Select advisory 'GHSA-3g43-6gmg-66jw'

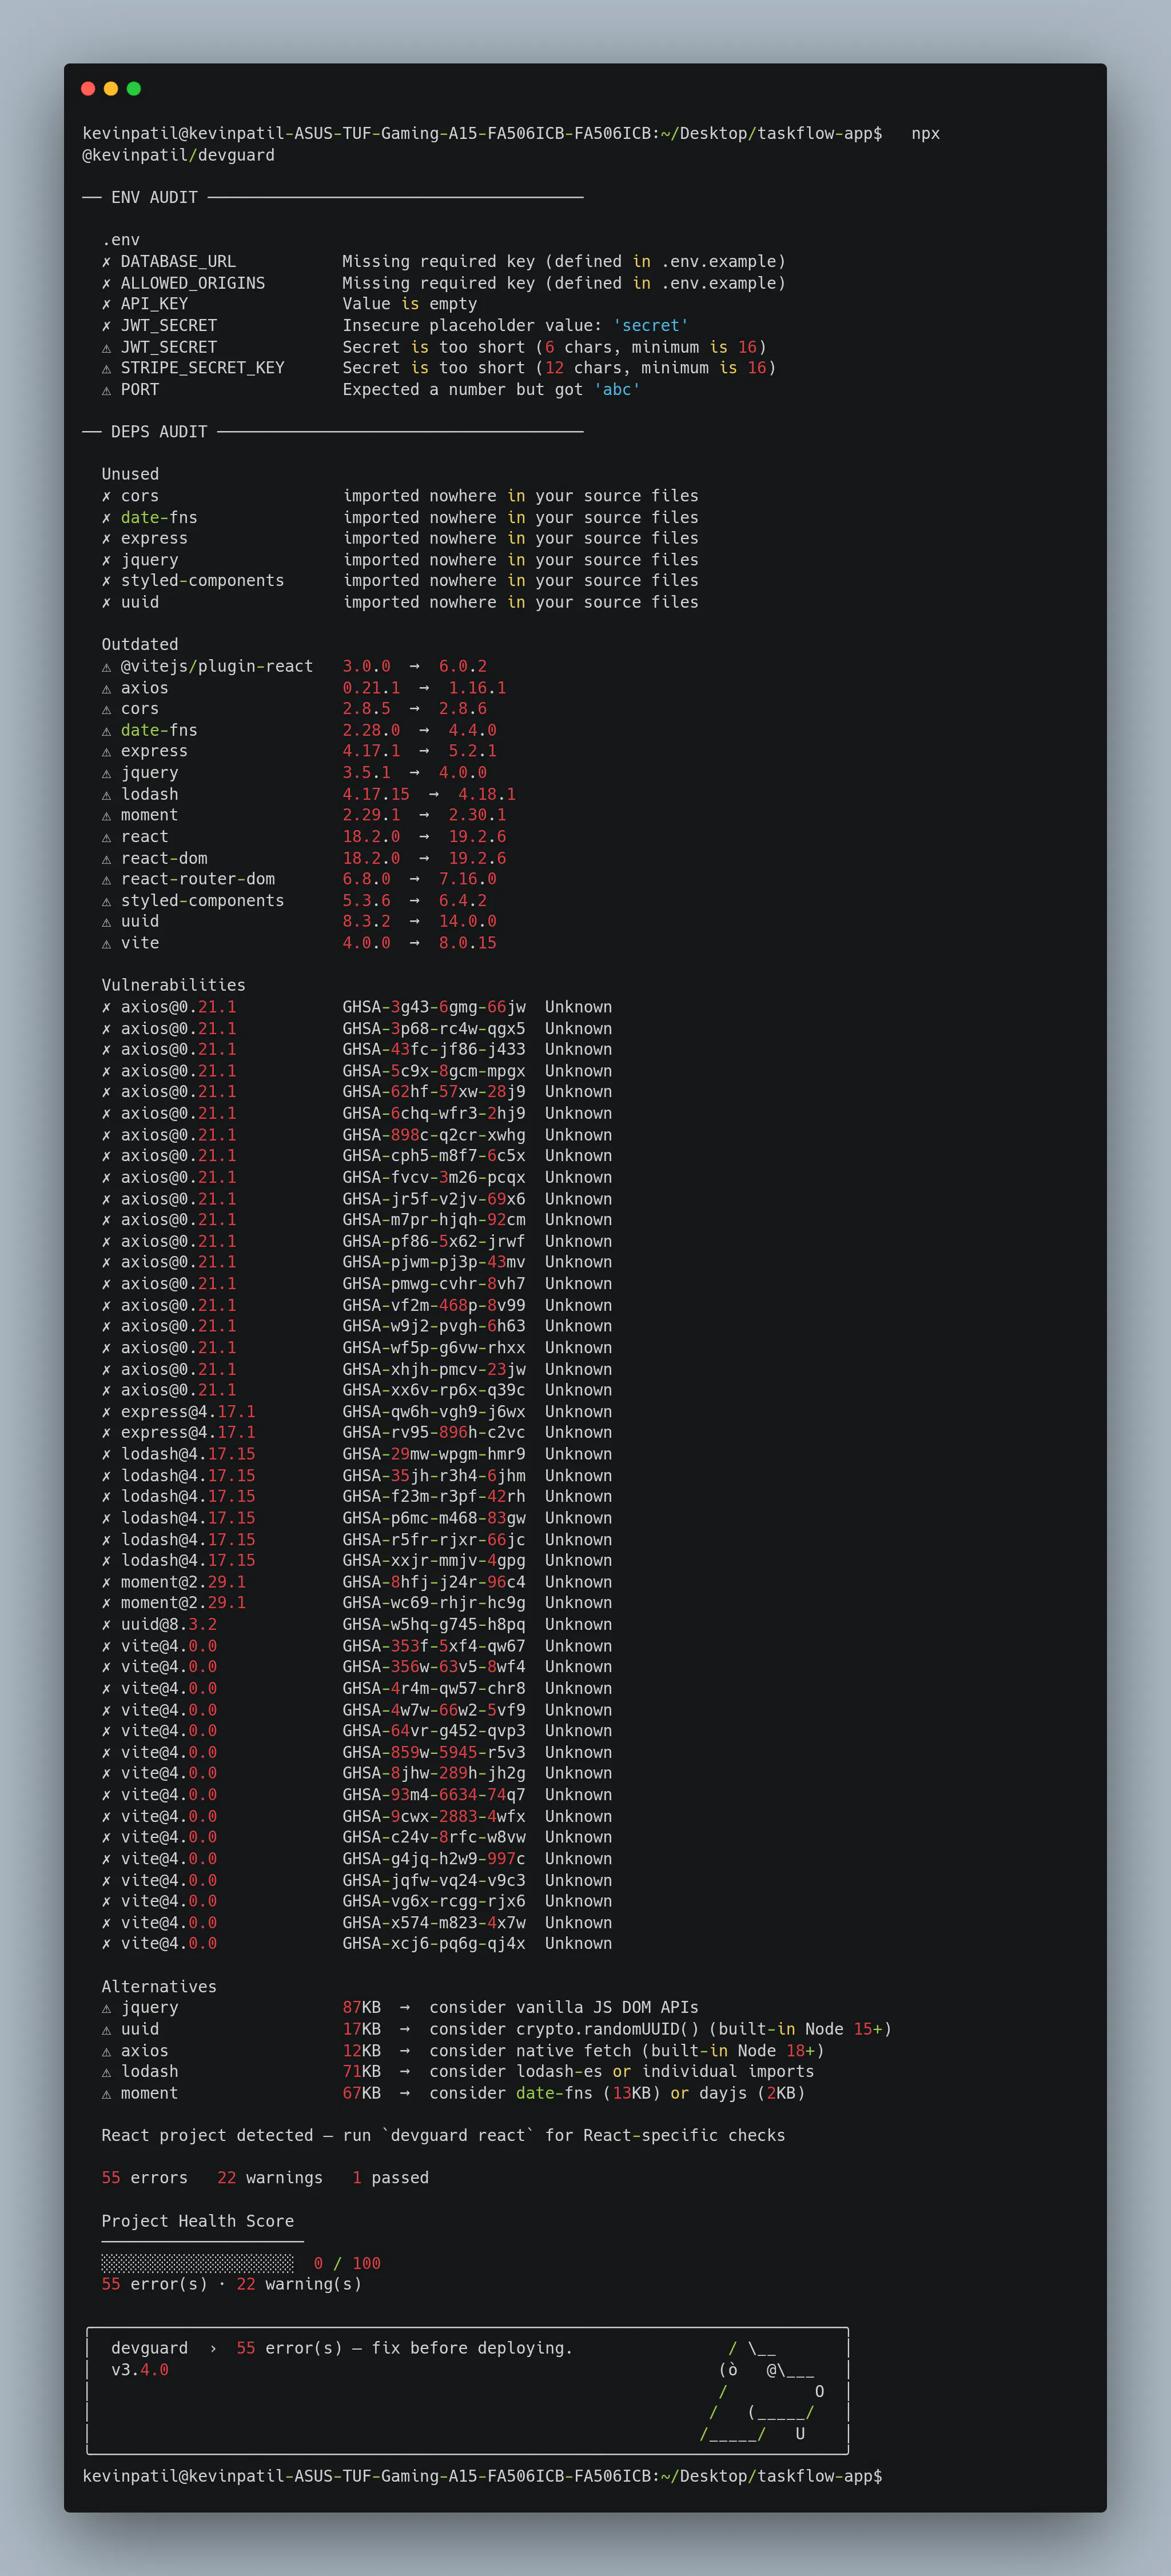point(434,1007)
